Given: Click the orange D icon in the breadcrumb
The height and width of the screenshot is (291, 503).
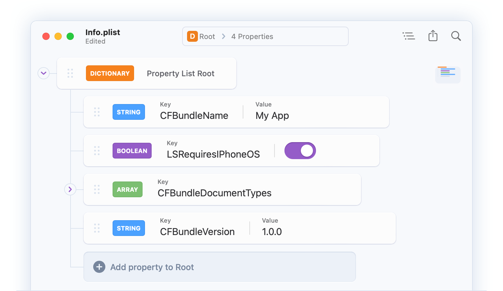Looking at the screenshot, I should [192, 36].
